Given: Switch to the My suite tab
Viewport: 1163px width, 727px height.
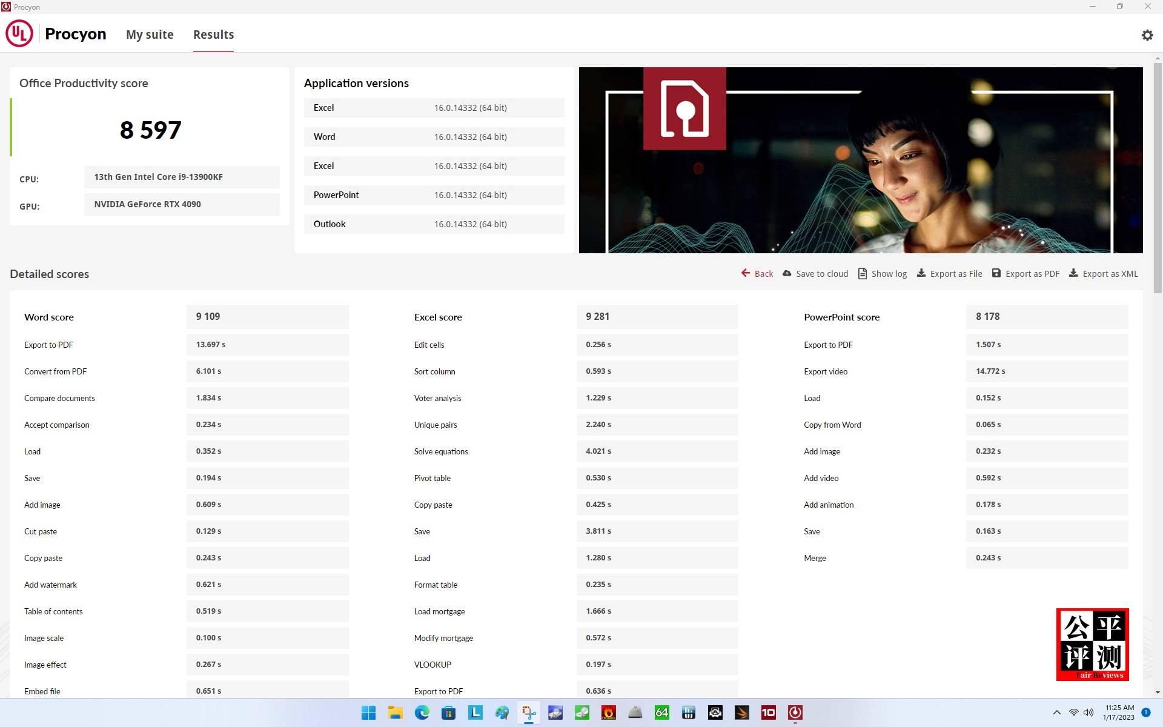Looking at the screenshot, I should pyautogui.click(x=150, y=35).
